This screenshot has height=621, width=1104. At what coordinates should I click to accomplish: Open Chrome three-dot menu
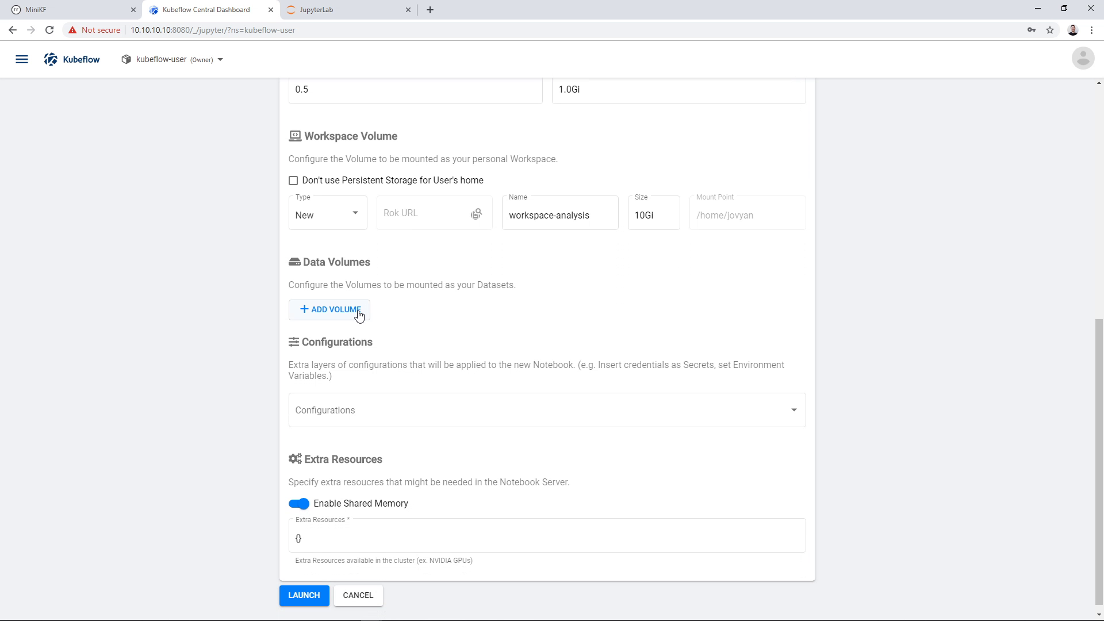(1091, 30)
